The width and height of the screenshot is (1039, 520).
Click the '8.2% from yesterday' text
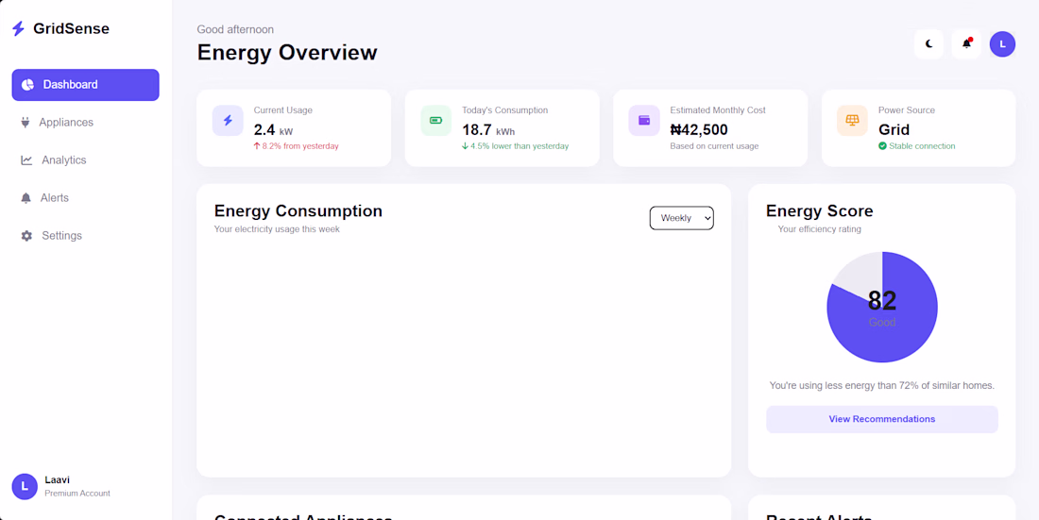pos(300,145)
